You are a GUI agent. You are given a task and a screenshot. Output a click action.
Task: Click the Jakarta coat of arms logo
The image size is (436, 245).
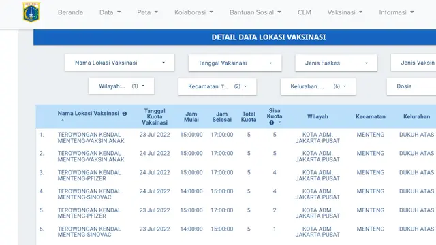click(x=31, y=12)
